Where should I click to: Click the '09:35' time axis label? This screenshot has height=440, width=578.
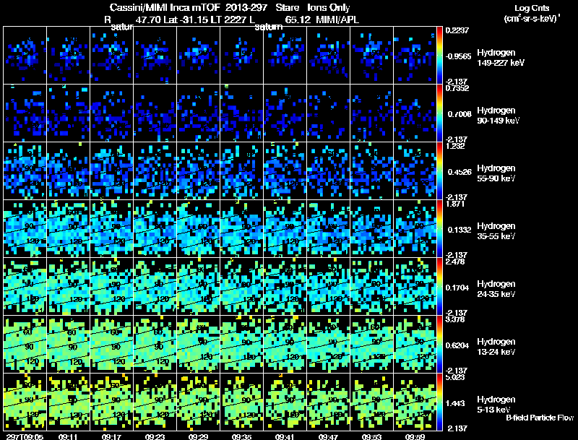coord(241,437)
